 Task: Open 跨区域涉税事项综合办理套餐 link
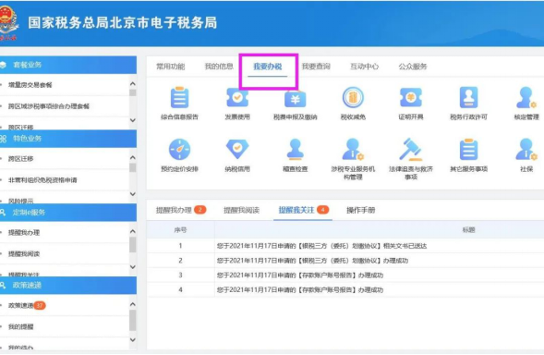click(49, 106)
